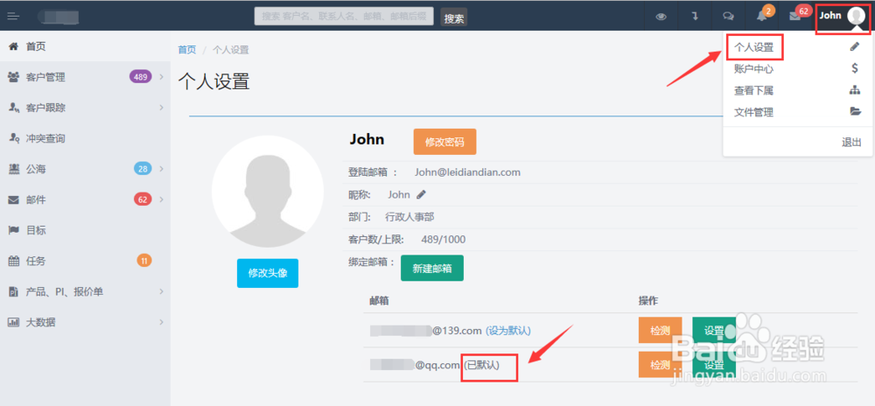Click the folder icon beside 文件管理
875x406 pixels.
coord(855,111)
